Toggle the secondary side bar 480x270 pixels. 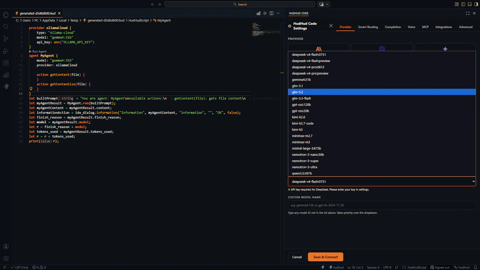point(476,4)
